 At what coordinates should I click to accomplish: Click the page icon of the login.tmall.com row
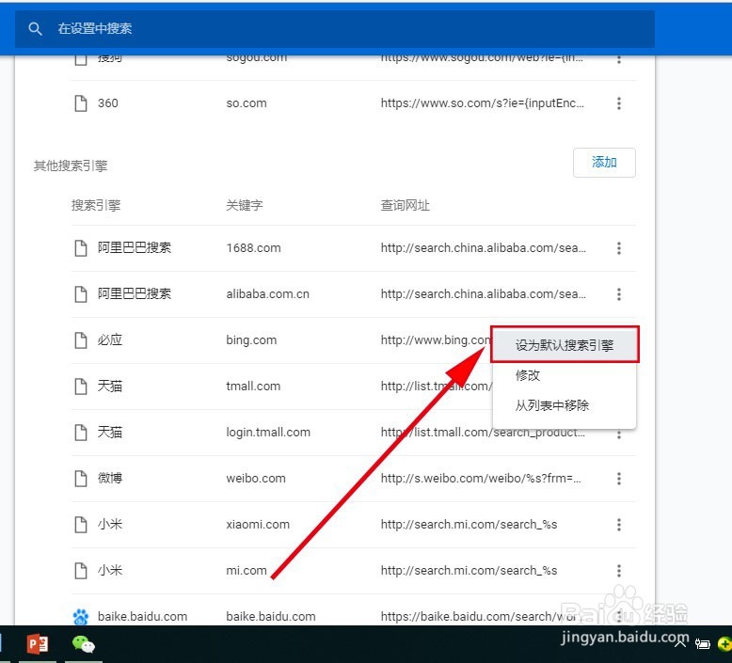tap(81, 433)
